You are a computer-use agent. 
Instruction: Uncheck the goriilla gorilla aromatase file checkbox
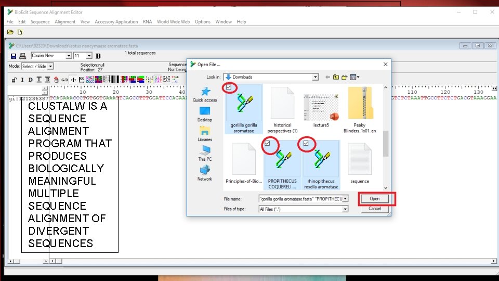point(229,87)
